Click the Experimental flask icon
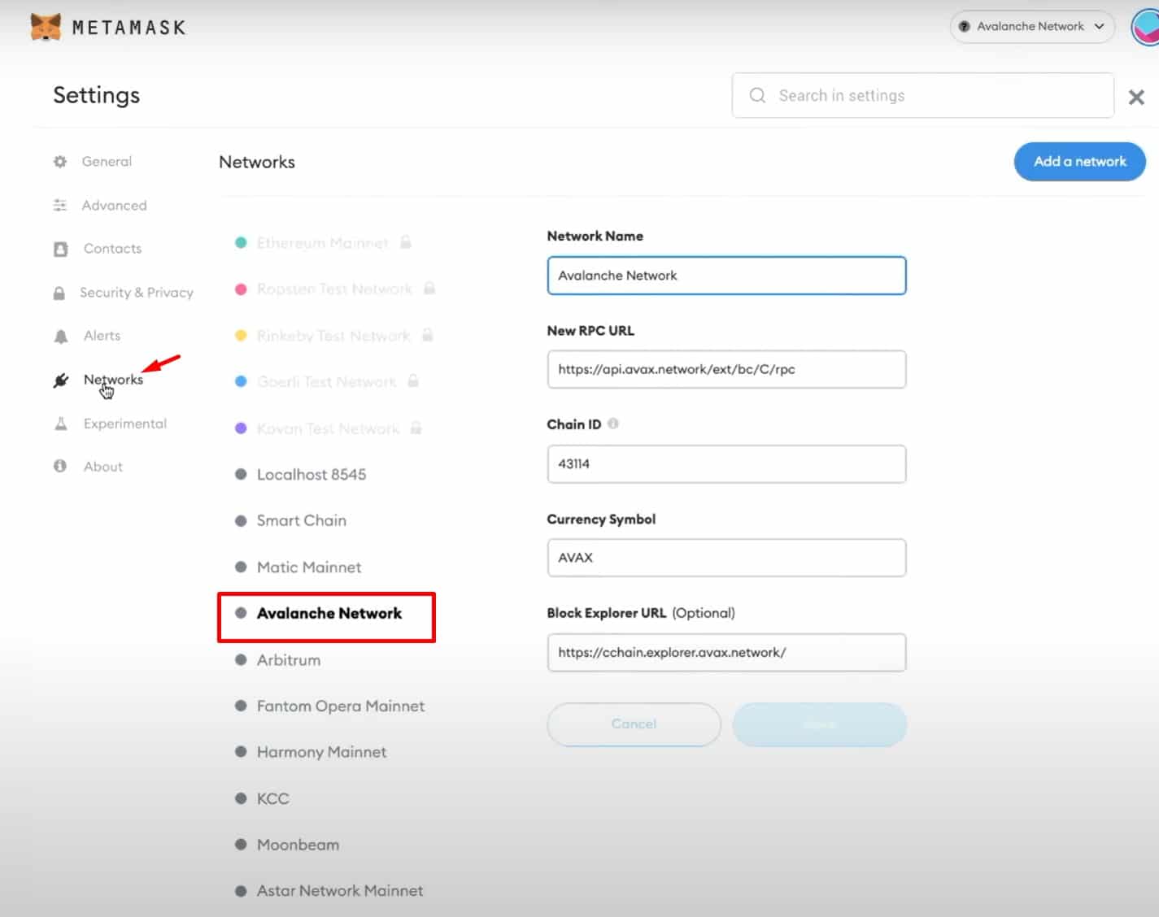The image size is (1159, 917). 61,424
